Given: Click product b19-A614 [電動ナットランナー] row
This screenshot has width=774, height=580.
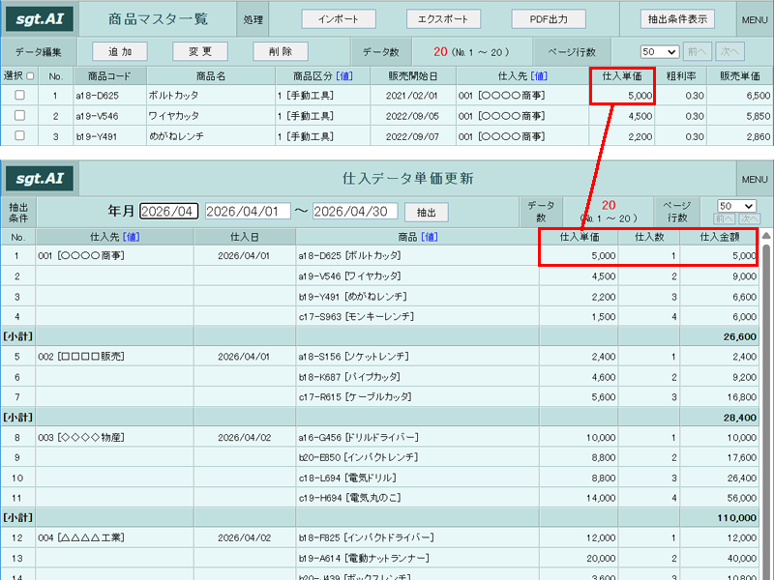Looking at the screenshot, I should [417, 559].
